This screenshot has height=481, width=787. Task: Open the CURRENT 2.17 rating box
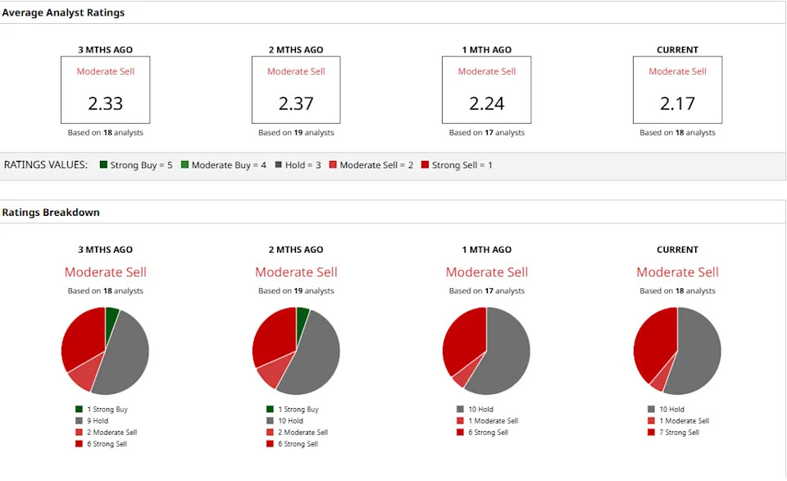click(x=677, y=89)
